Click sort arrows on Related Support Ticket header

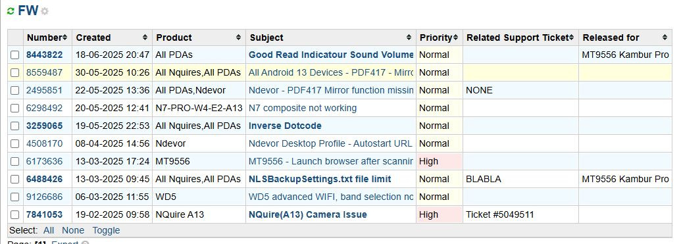572,37
